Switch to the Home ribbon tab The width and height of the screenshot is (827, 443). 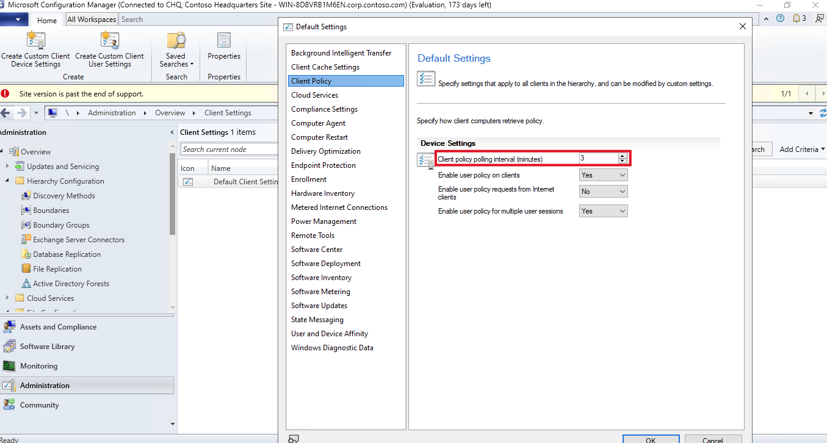(47, 20)
